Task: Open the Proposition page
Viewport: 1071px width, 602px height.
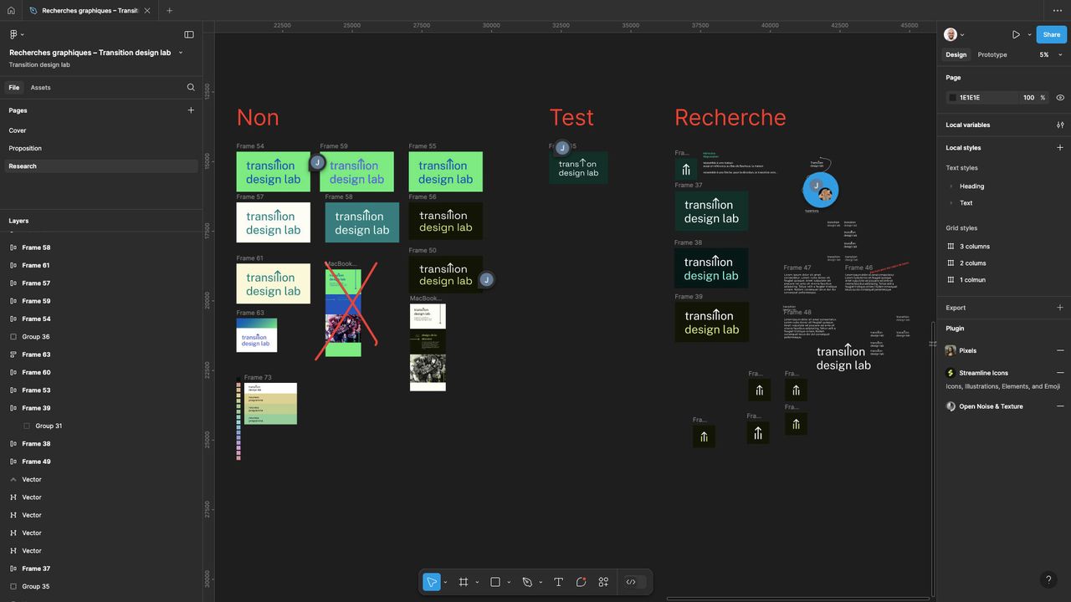Action: point(25,149)
